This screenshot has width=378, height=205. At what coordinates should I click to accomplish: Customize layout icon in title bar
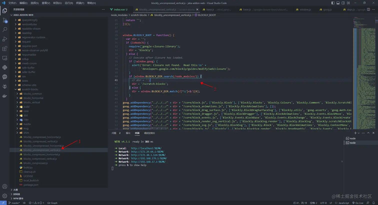[348, 3]
